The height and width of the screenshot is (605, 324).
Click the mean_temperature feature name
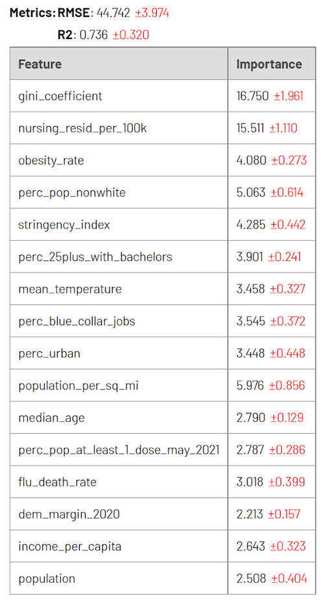pyautogui.click(x=70, y=290)
